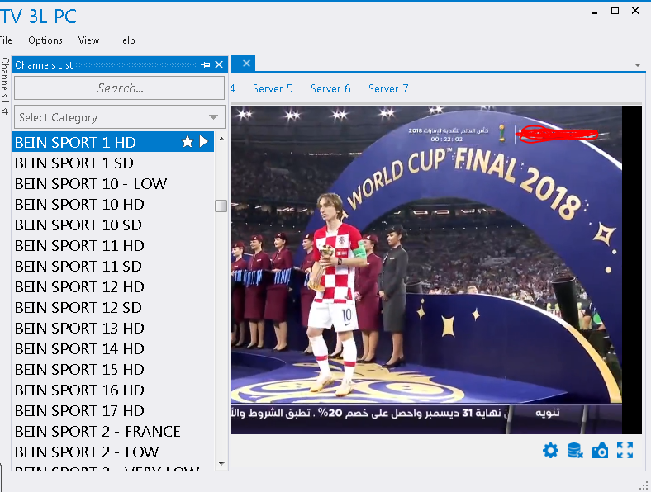This screenshot has height=492, width=651.
Task: Select channel BEIN SPORT 1 SD
Action: pyautogui.click(x=112, y=163)
